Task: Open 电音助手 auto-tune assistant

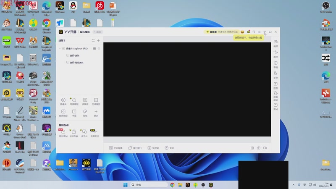Action: [x=95, y=133]
